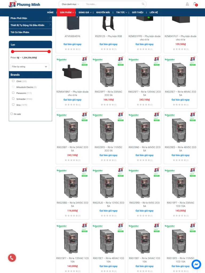Open the user account icon

187,4
